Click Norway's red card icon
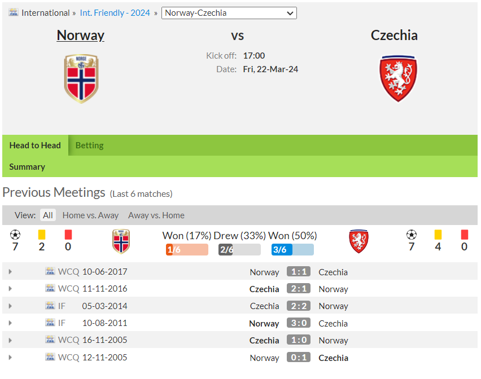Image resolution: width=481 pixels, height=379 pixels. tap(68, 235)
